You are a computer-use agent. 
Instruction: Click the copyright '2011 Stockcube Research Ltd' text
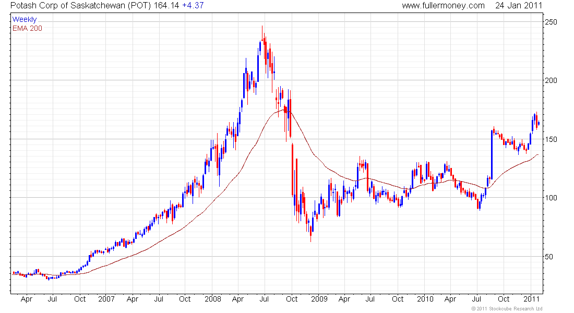507,309
